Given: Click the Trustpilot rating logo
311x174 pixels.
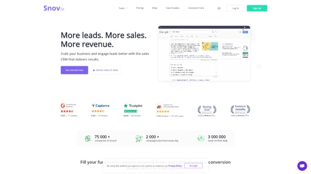Looking at the screenshot, I should (x=133, y=106).
